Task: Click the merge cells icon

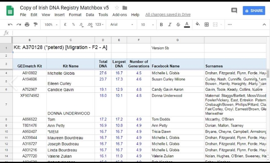Action: click(215, 25)
